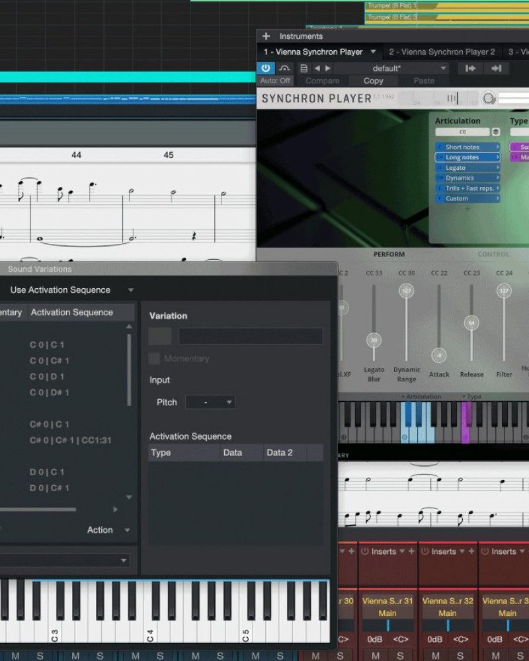Image resolution: width=529 pixels, height=661 pixels.
Task: Expand the arrow on Short notes row
Action: (498, 147)
